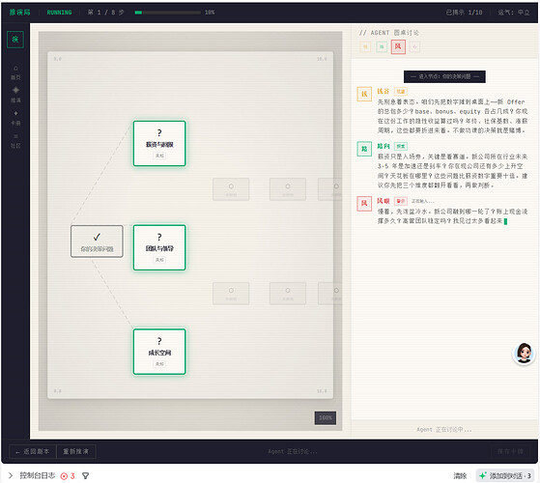
Task: Click 返回剧本 back button
Action: 33,451
